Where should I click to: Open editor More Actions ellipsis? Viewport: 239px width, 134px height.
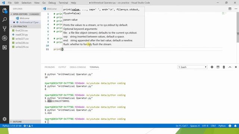point(236,9)
